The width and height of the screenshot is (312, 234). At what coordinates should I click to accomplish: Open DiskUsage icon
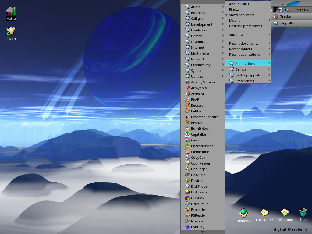[187, 192]
